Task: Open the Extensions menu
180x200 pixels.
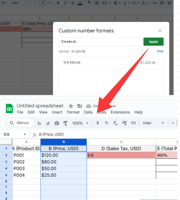Action: point(120,112)
